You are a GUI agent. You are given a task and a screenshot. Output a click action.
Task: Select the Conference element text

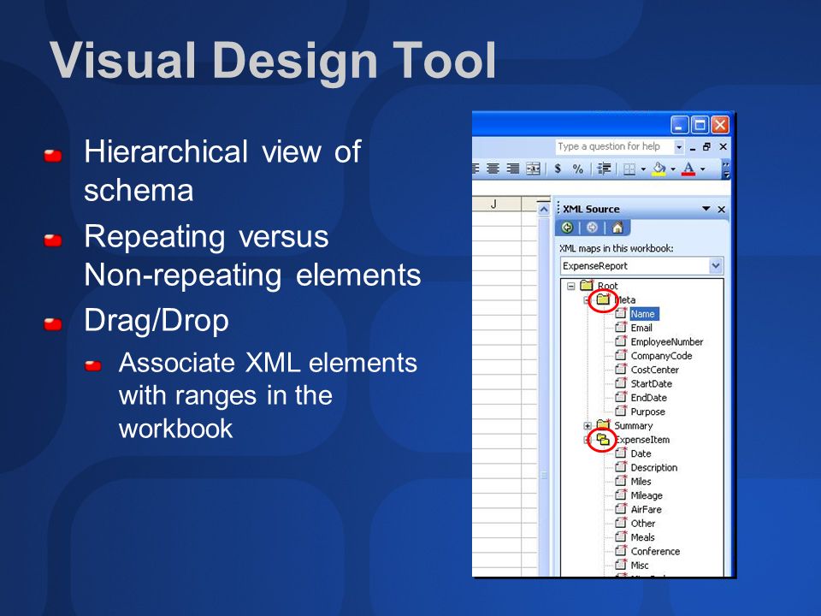click(655, 551)
